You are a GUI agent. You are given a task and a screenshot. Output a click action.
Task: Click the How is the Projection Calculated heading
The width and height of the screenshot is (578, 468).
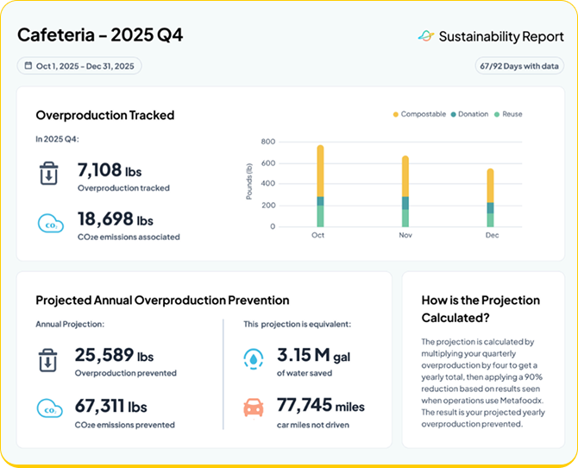481,309
